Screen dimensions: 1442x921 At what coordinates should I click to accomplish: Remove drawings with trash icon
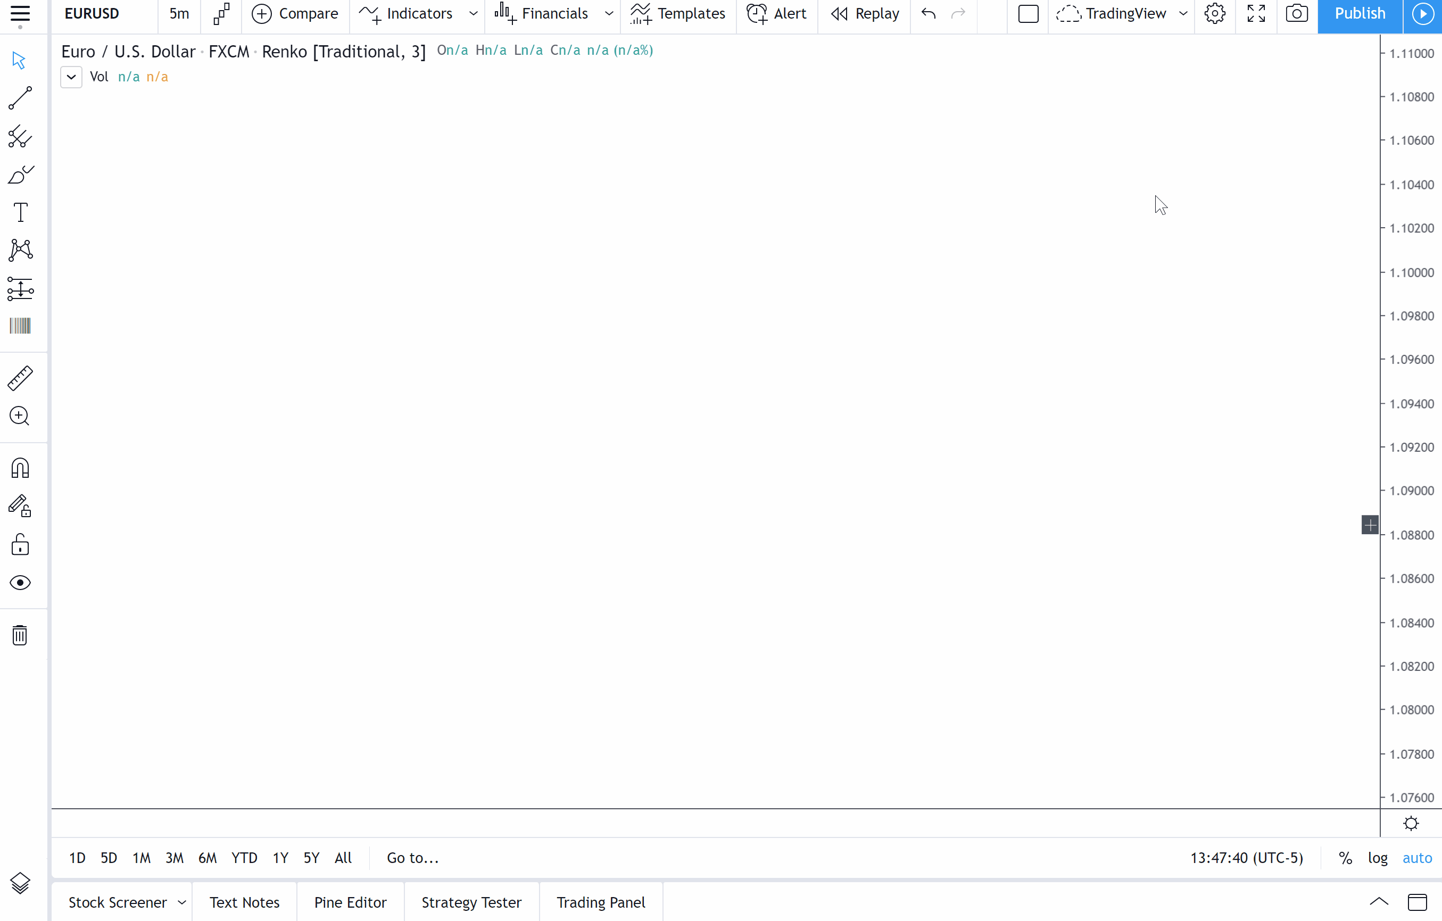coord(20,635)
